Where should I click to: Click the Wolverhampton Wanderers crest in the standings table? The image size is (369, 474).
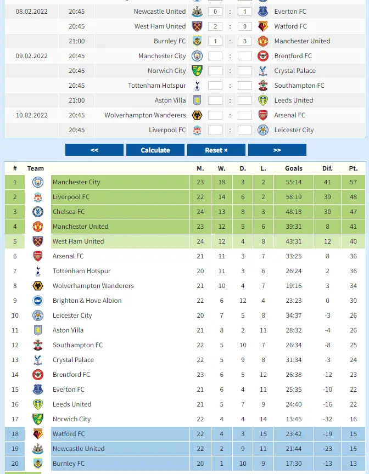38,286
